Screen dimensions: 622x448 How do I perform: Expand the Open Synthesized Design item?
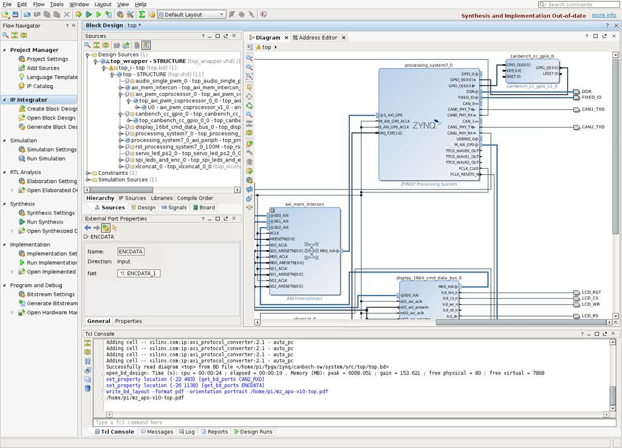coord(12,231)
